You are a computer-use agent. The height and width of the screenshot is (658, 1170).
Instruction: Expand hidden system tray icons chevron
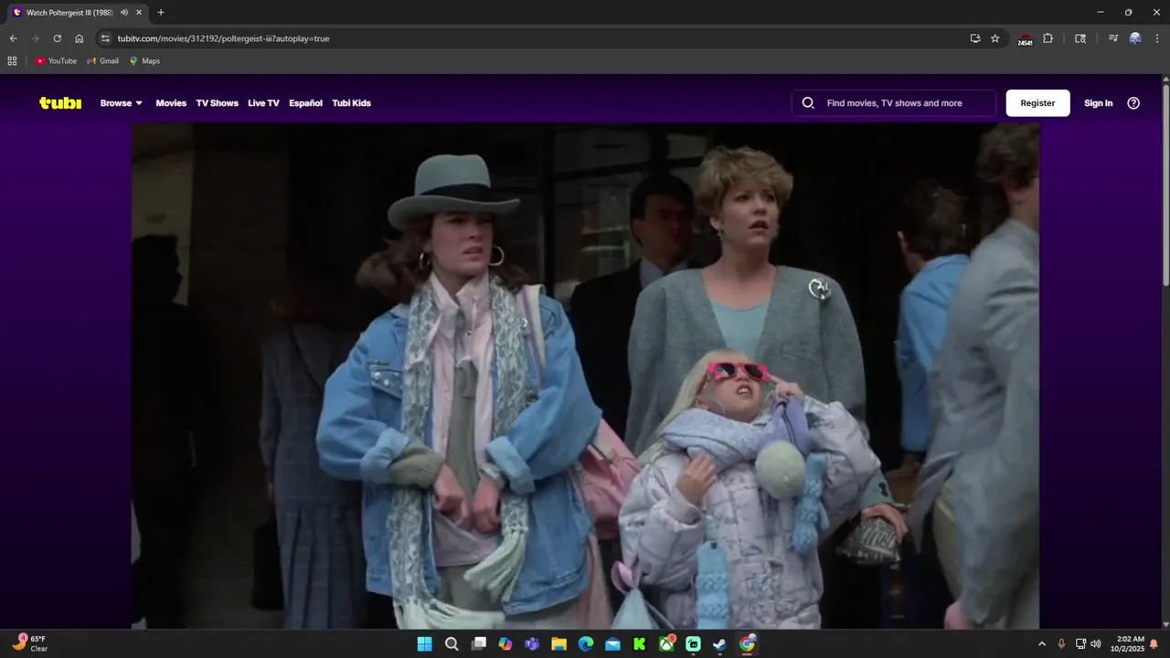tap(1041, 643)
